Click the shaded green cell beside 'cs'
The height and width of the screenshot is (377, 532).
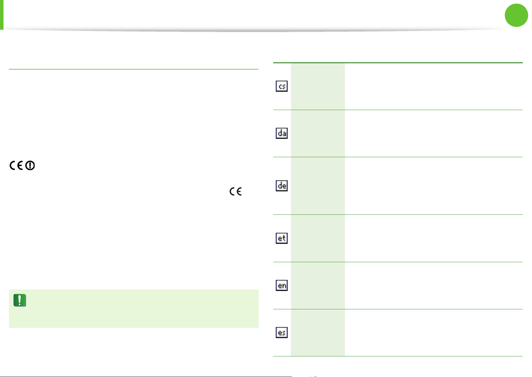318,86
